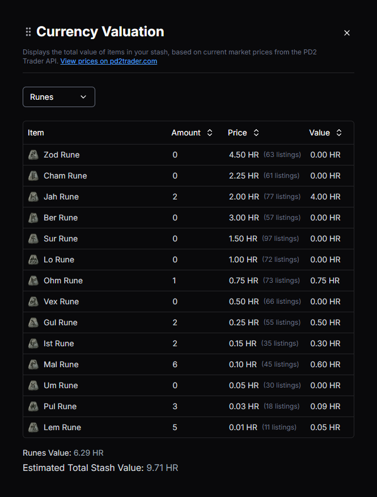The image size is (377, 497).
Task: Select the Um Rune name text
Action: pyautogui.click(x=61, y=385)
